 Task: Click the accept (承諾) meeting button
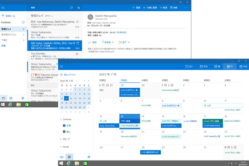tap(93, 42)
